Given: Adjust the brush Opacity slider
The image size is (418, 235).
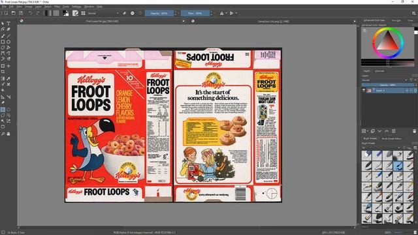Looking at the screenshot, I should click(x=159, y=13).
